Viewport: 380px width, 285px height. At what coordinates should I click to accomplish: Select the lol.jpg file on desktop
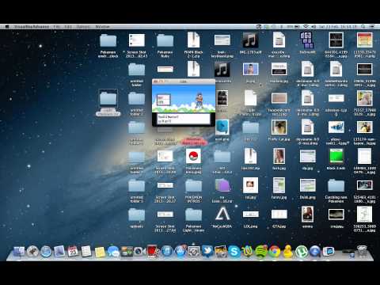250,188
